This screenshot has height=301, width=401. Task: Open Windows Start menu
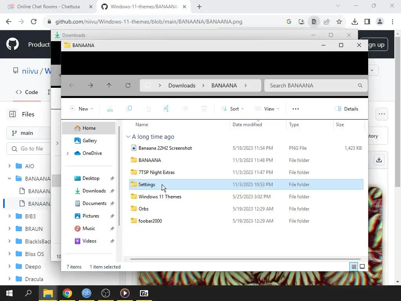[9, 293]
